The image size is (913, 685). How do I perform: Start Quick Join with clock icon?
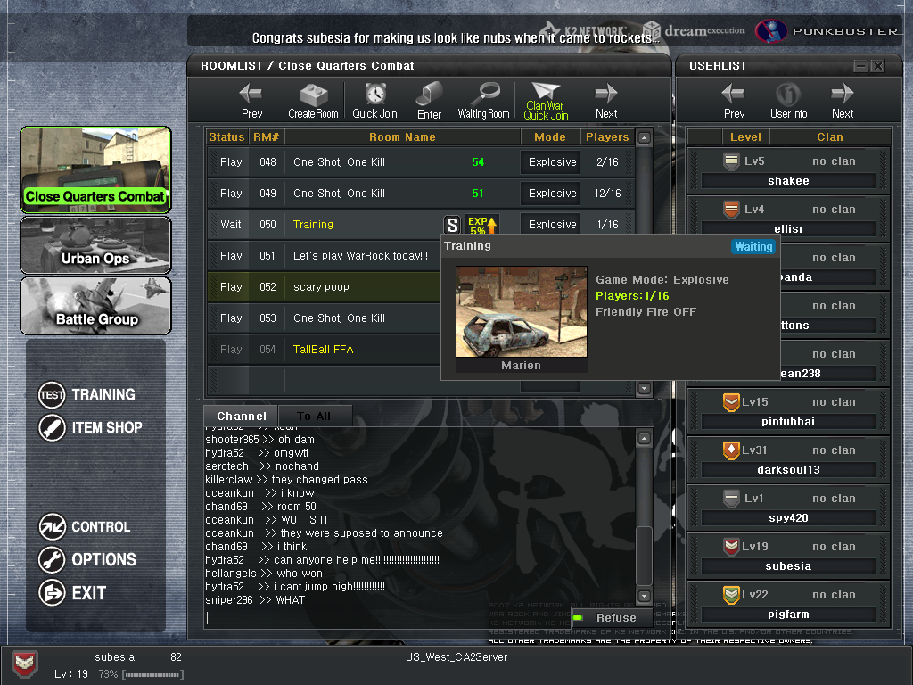[x=375, y=101]
